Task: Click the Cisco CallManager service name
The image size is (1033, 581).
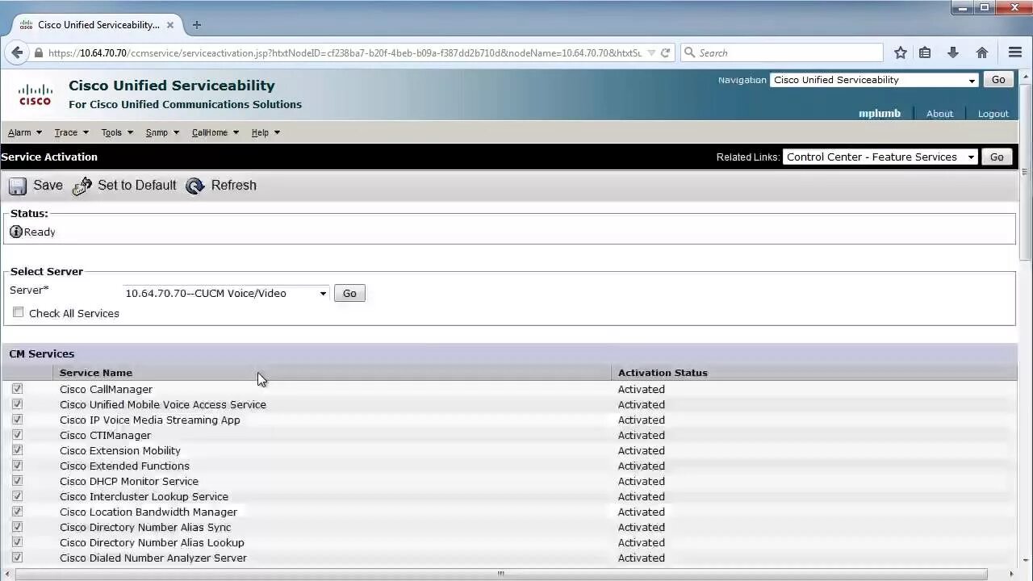Action: click(x=106, y=389)
